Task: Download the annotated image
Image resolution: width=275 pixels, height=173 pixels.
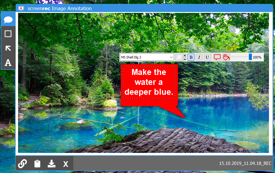Action: 51,164
